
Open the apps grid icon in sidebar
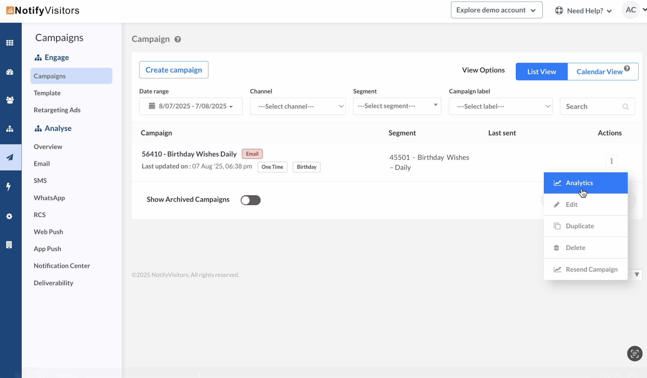point(10,43)
